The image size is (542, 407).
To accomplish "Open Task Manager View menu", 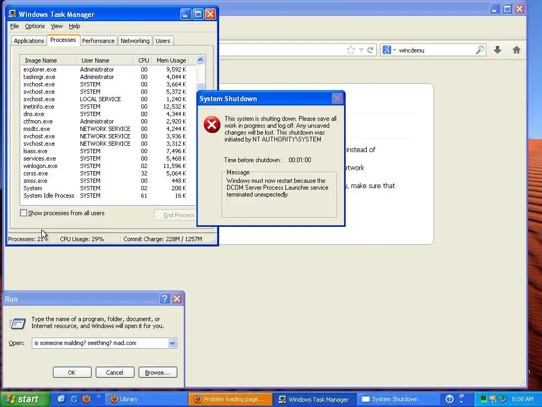I will tap(57, 26).
